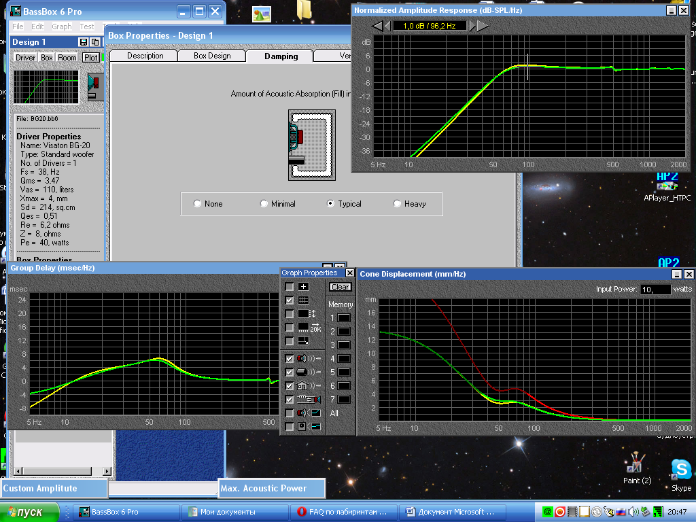696x522 pixels.
Task: Tick the woofer box with curve checkbox
Action: (289, 427)
